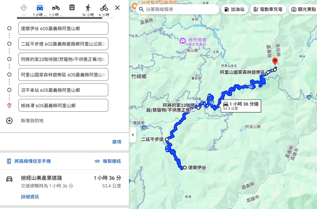The width and height of the screenshot is (317, 209).
Task: Click the waypoint circle beside 二延平步道 field
Action: [9, 44]
